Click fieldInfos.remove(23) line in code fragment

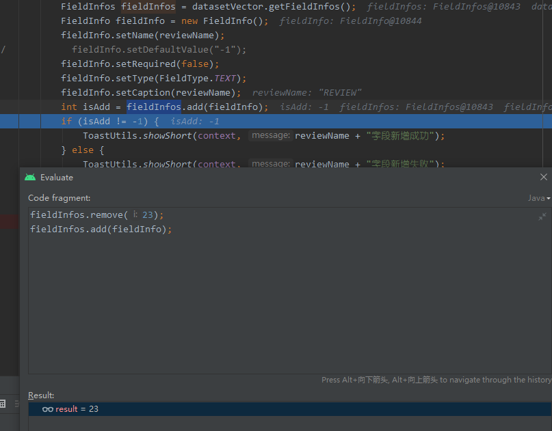click(x=97, y=214)
